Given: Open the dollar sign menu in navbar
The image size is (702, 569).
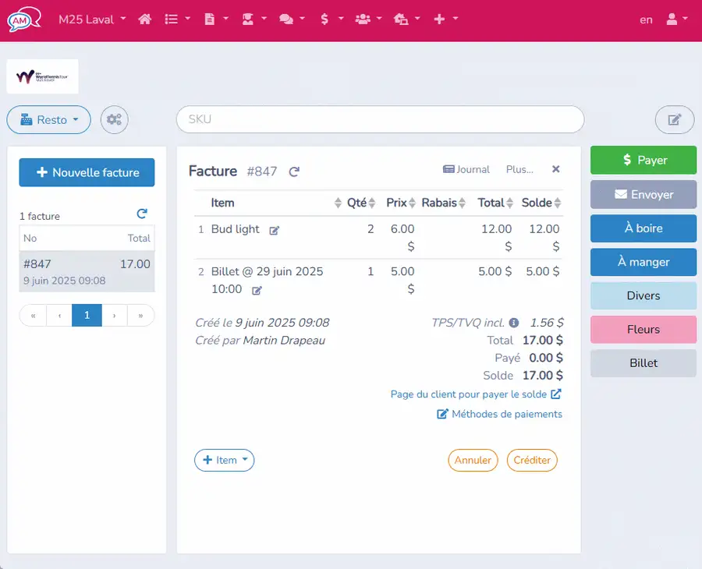Looking at the screenshot, I should [x=331, y=19].
